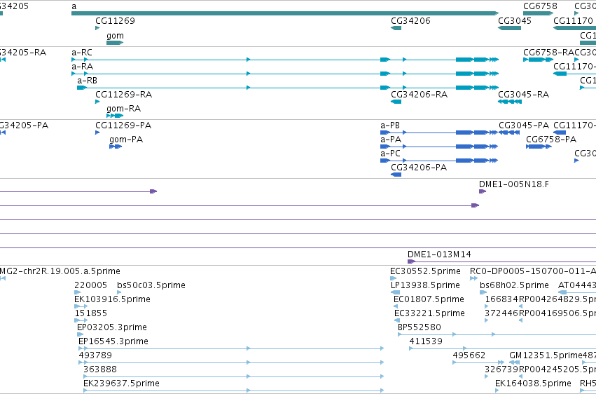This screenshot has width=596, height=394.
Task: Open BAC end DME1-005N18.F
Action: tap(483, 191)
